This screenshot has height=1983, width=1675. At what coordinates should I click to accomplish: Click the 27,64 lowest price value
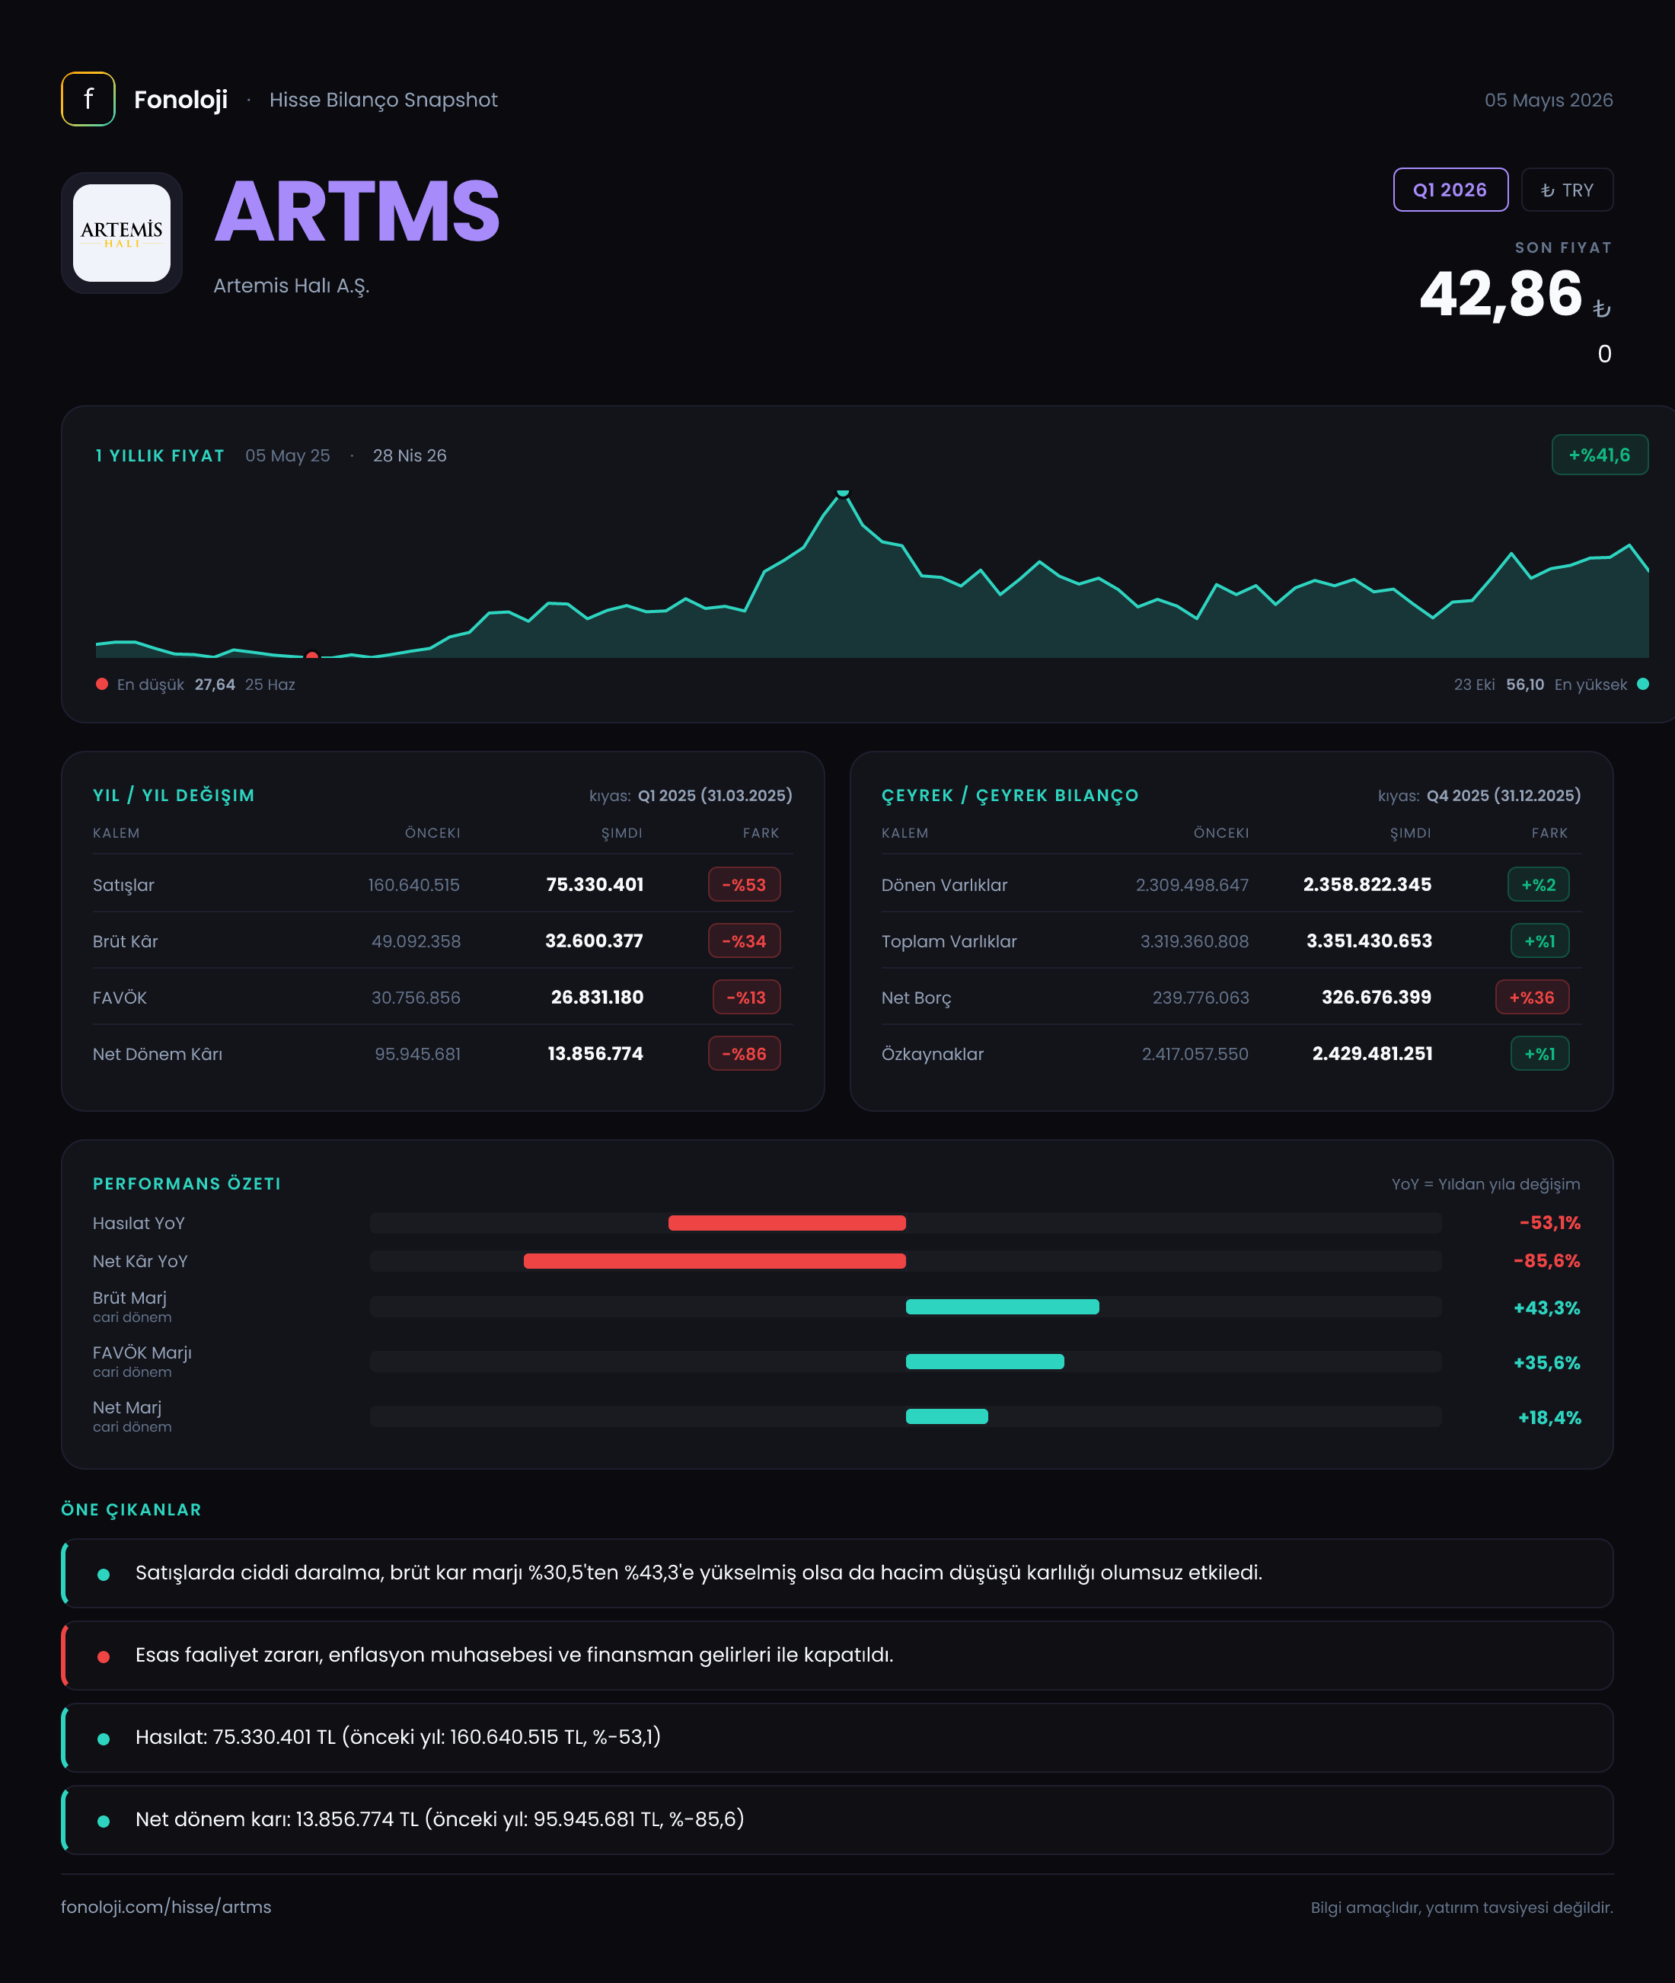[x=215, y=685]
